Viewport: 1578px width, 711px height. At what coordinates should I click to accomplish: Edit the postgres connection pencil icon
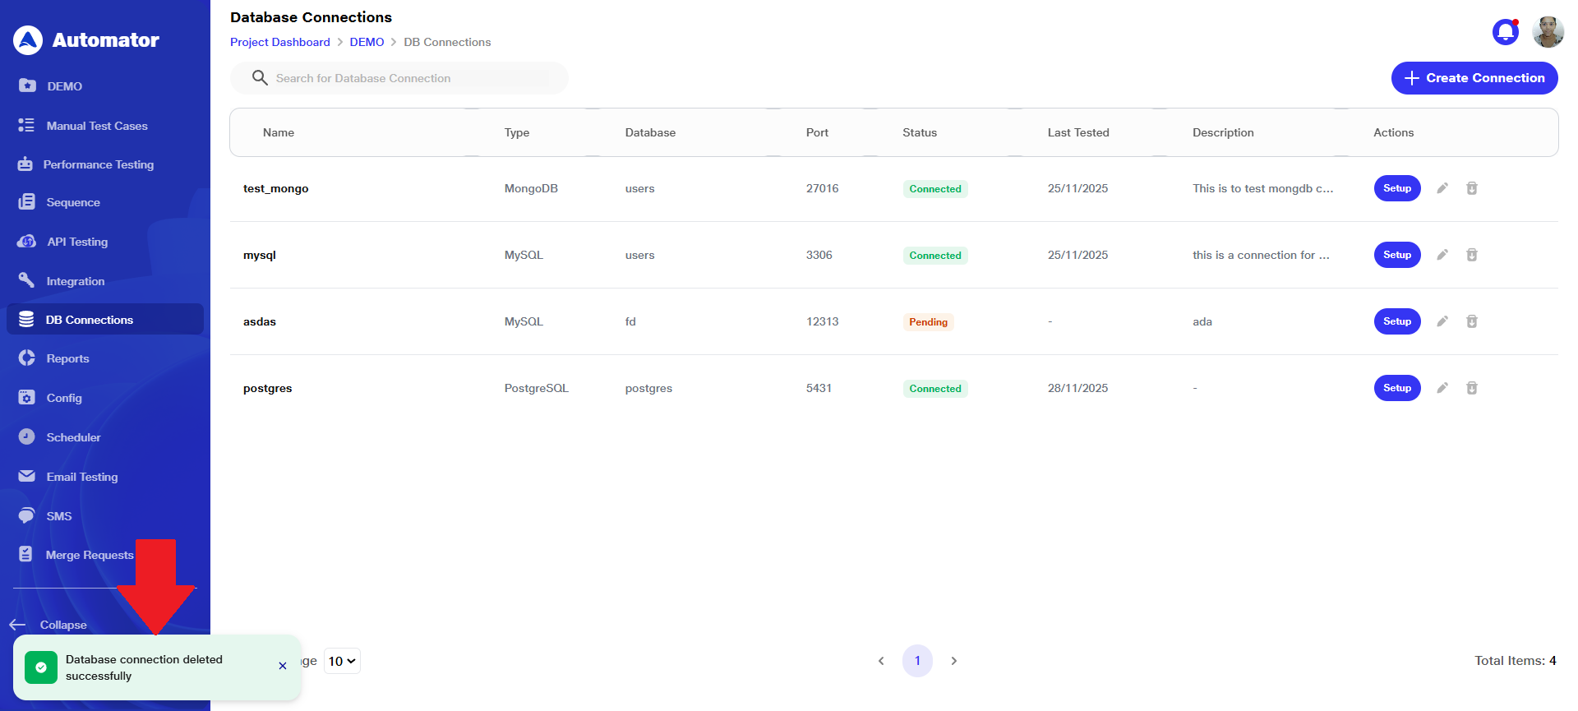pos(1442,388)
